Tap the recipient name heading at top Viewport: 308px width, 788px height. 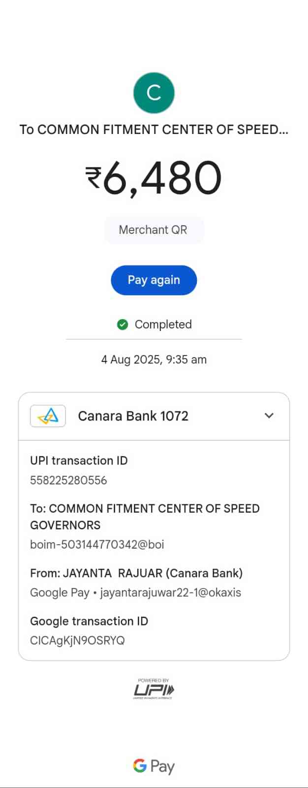154,130
